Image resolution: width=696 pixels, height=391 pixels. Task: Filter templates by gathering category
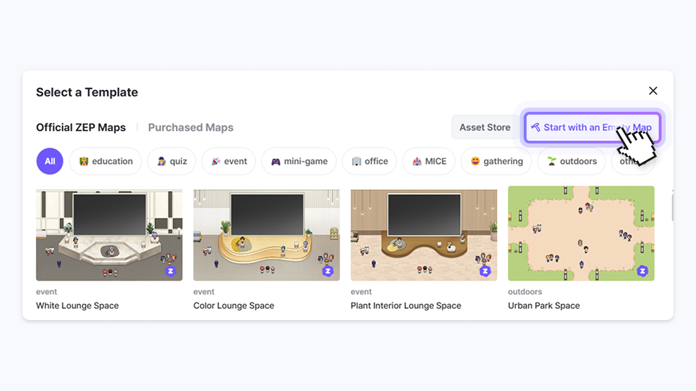click(x=496, y=161)
